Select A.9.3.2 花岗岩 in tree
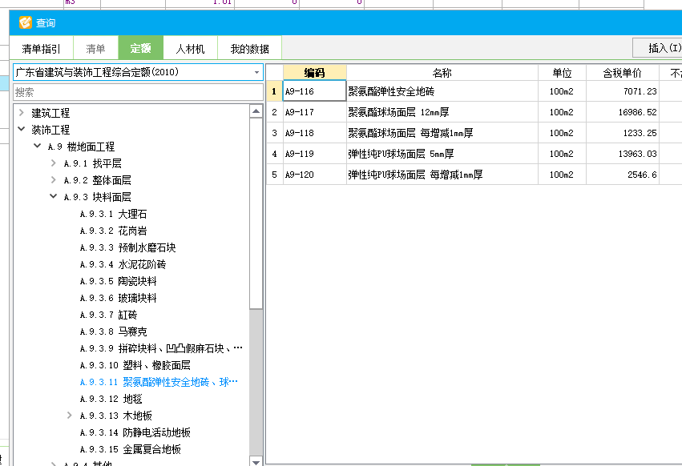This screenshot has height=466, width=682. (x=114, y=231)
